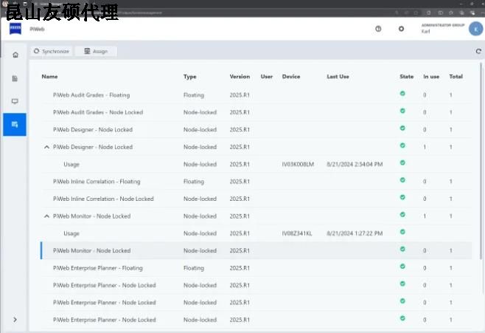Viewport: 485px width, 333px height.
Task: Select PiWeb Inline Correlation - Node Locked row
Action: click(x=257, y=199)
